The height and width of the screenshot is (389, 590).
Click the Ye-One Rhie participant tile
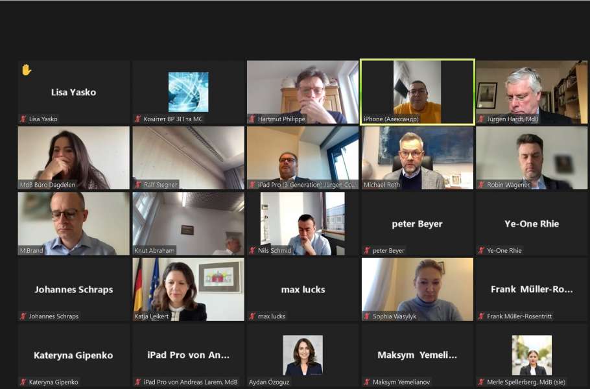tap(532, 224)
